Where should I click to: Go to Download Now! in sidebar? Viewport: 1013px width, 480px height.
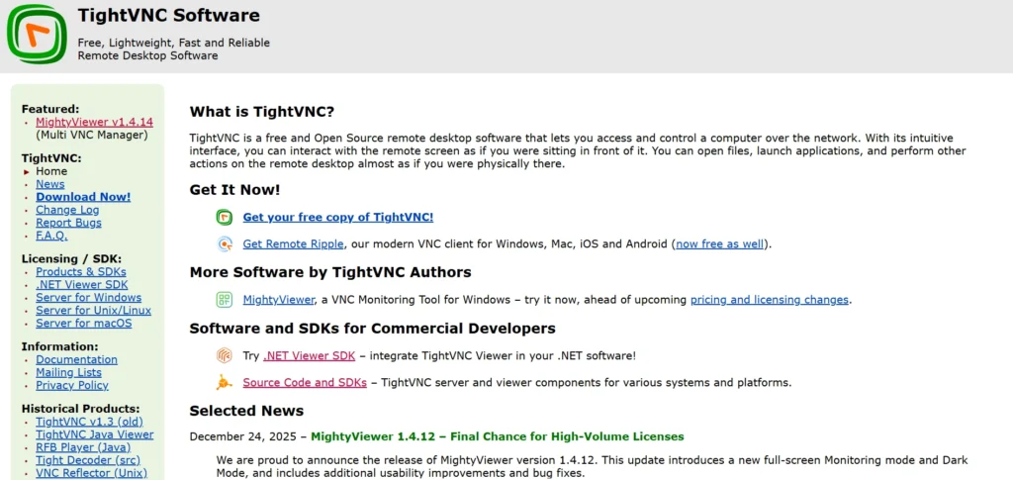coord(83,197)
